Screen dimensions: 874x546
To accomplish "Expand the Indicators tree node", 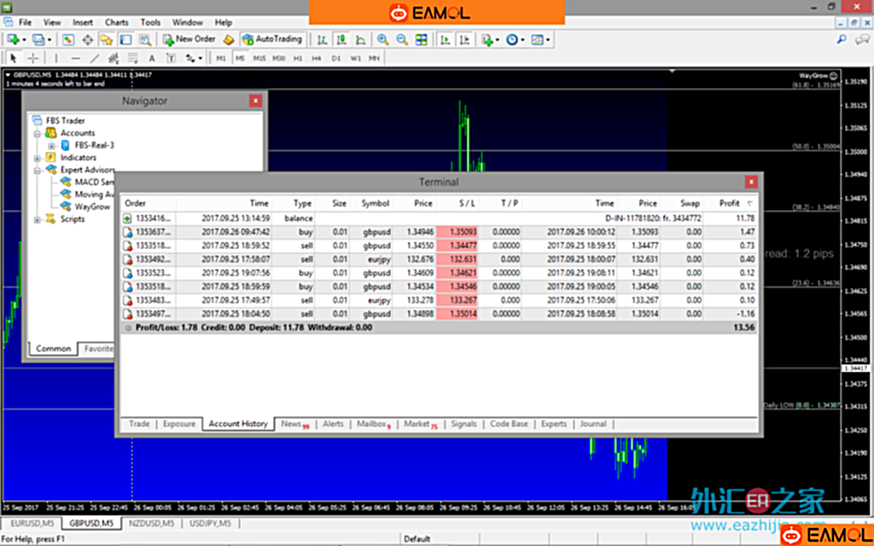I will point(38,158).
